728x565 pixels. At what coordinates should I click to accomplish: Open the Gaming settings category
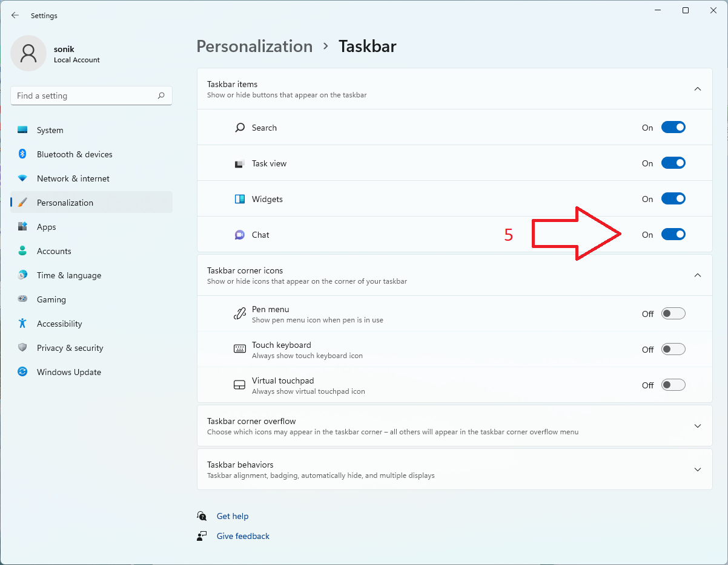pos(51,299)
